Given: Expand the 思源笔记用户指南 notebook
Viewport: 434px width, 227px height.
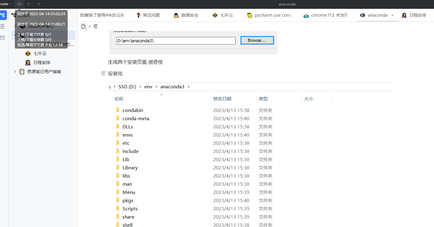Looking at the screenshot, I should [15, 72].
